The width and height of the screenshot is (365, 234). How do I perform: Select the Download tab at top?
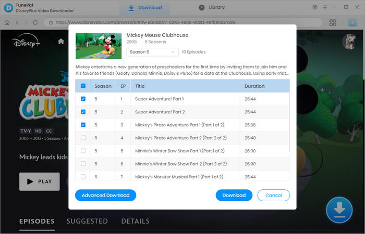coord(145,8)
